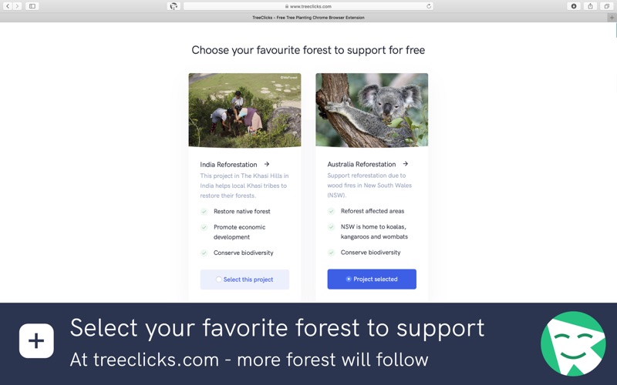Open the Australia Reforestation title link

[x=362, y=164]
